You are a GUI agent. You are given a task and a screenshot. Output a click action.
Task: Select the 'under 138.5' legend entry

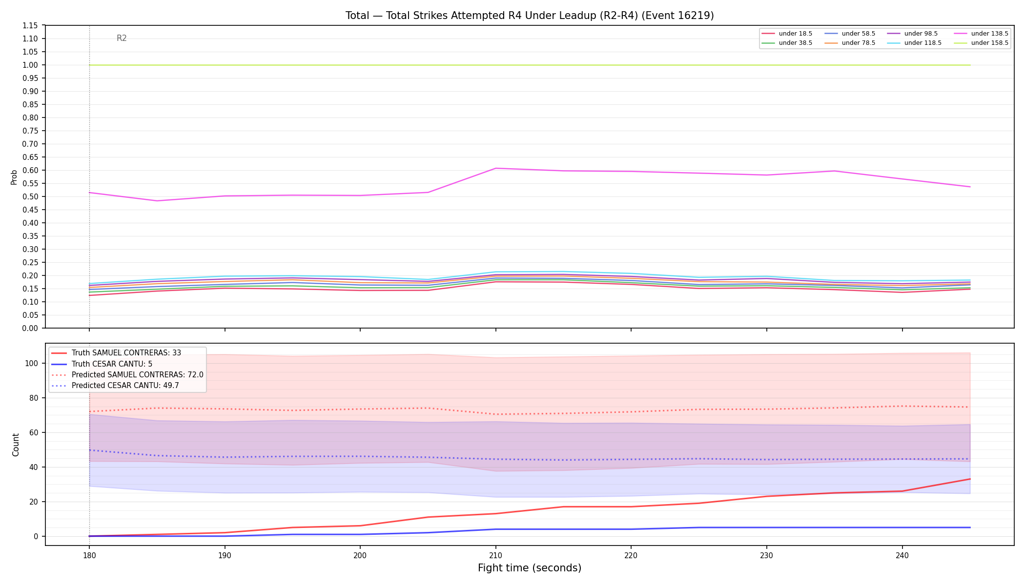click(981, 34)
